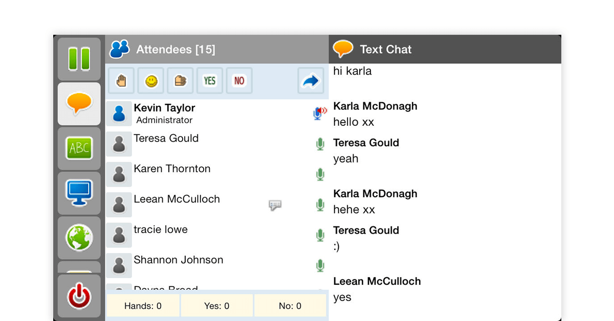614x321 pixels.
Task: Toggle Kevin Taylor's active microphone icon
Action: [x=320, y=113]
